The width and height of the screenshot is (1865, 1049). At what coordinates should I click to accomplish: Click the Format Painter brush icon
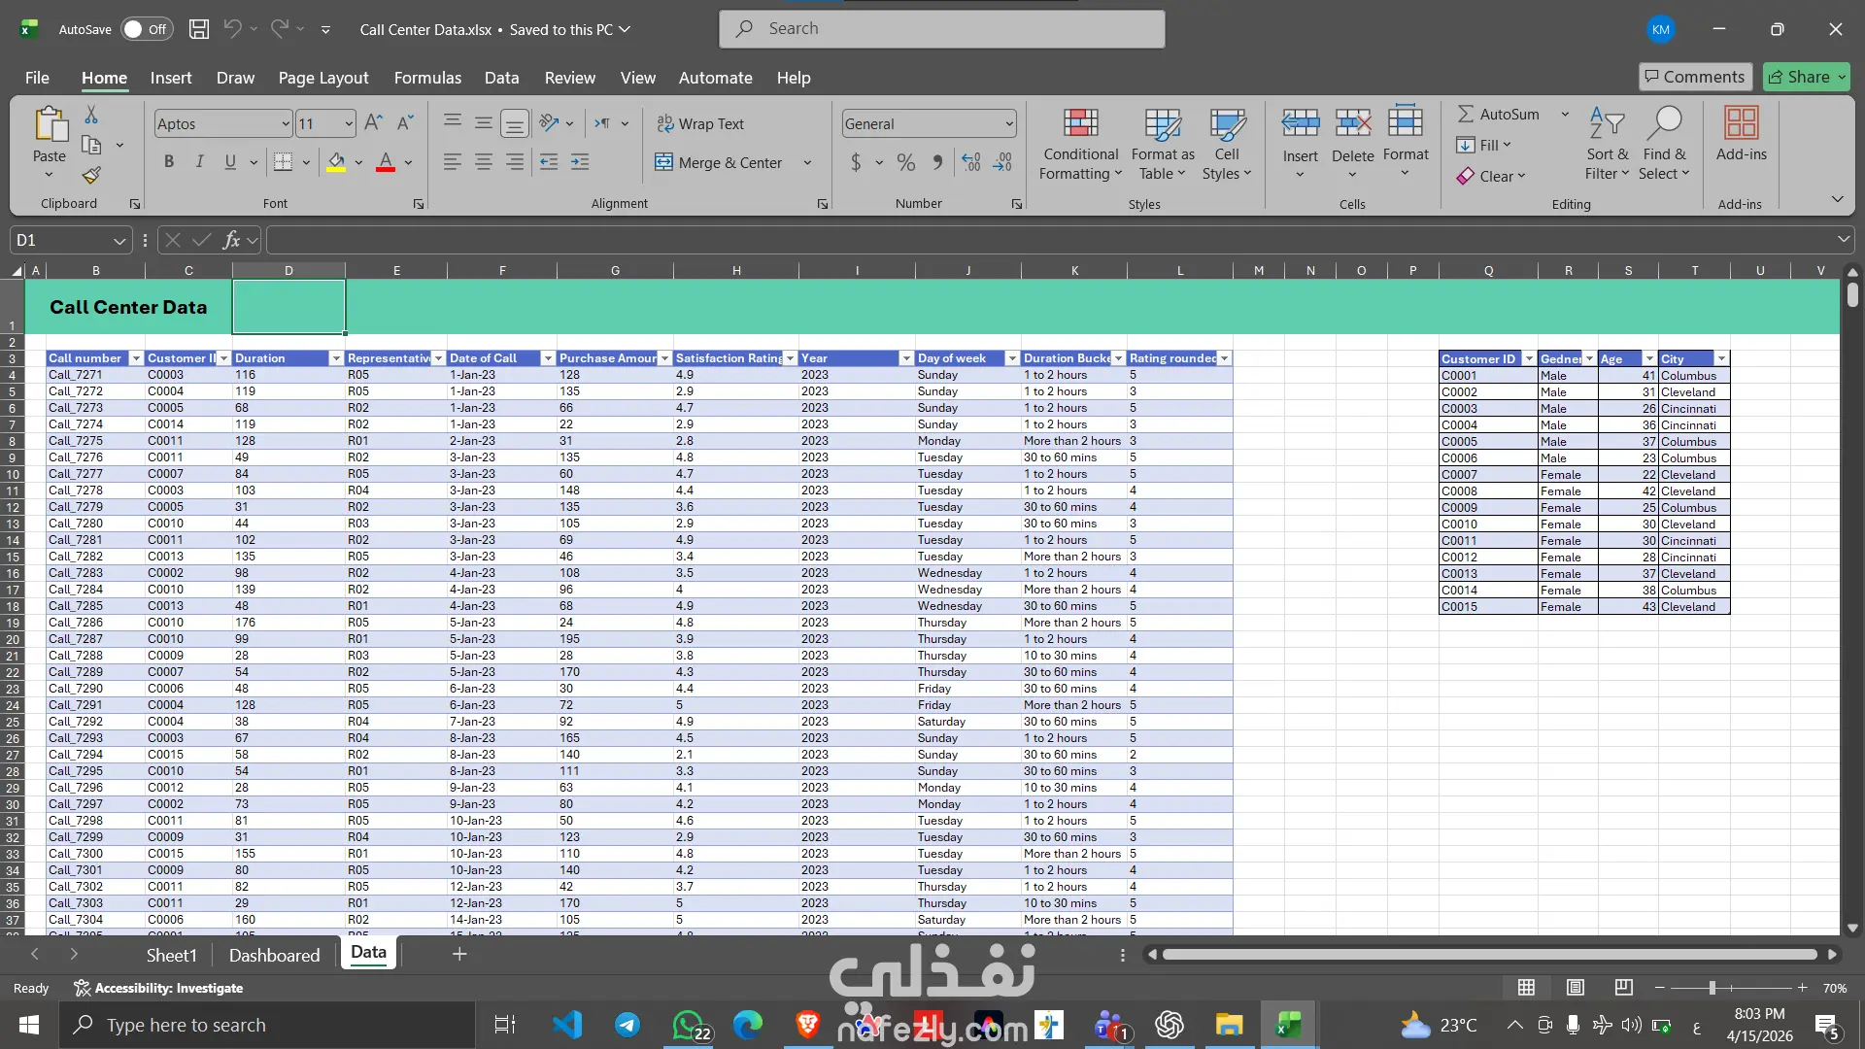[x=91, y=176]
